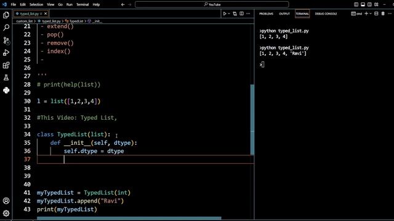The height and width of the screenshot is (221, 394).
Task: Click custom_list breadcrumb folder
Action: [x=25, y=21]
